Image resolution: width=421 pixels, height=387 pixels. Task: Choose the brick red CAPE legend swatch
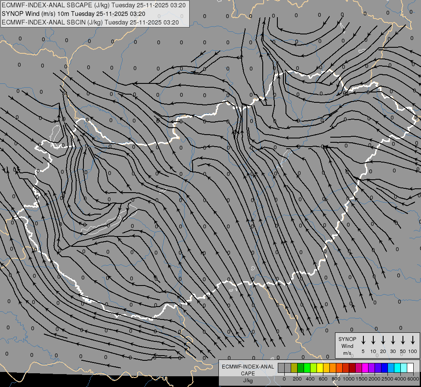(346, 368)
